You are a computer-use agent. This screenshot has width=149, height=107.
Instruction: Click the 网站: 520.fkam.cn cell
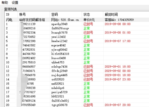click(x=65, y=20)
